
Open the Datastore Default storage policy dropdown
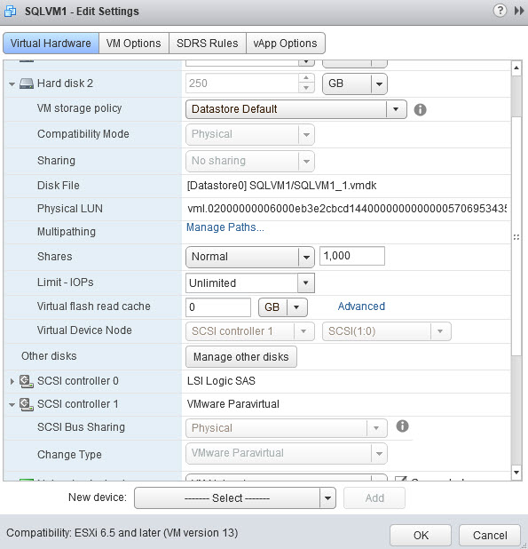tap(296, 109)
